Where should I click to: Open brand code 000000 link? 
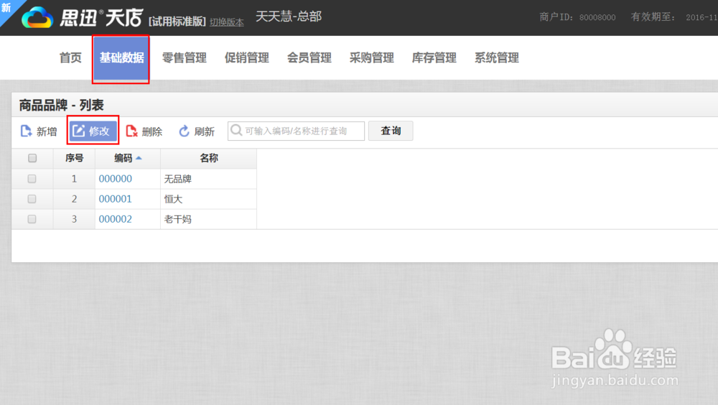116,179
